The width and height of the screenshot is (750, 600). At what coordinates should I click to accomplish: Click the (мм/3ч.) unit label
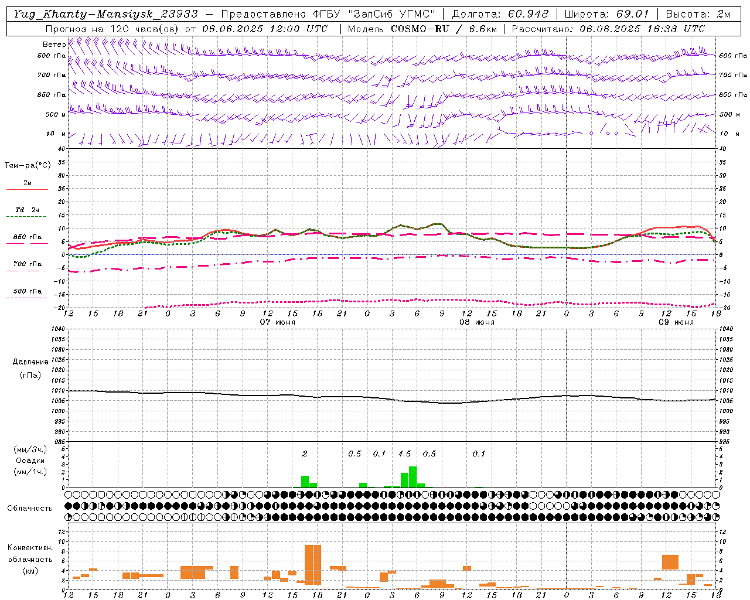(30, 449)
